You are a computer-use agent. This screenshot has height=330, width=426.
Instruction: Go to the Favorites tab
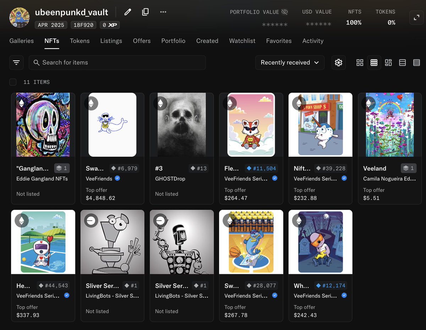pos(279,41)
